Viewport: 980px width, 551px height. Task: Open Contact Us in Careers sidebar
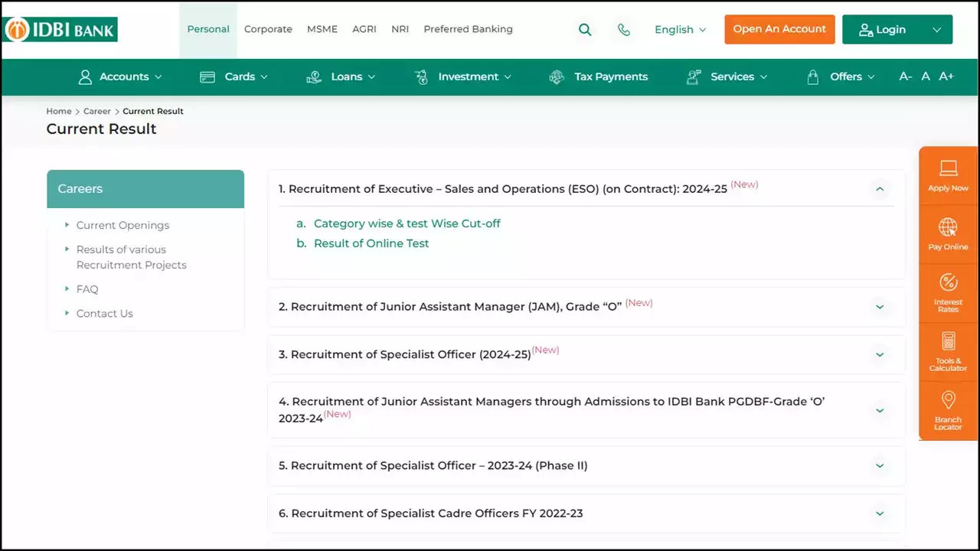pyautogui.click(x=104, y=314)
